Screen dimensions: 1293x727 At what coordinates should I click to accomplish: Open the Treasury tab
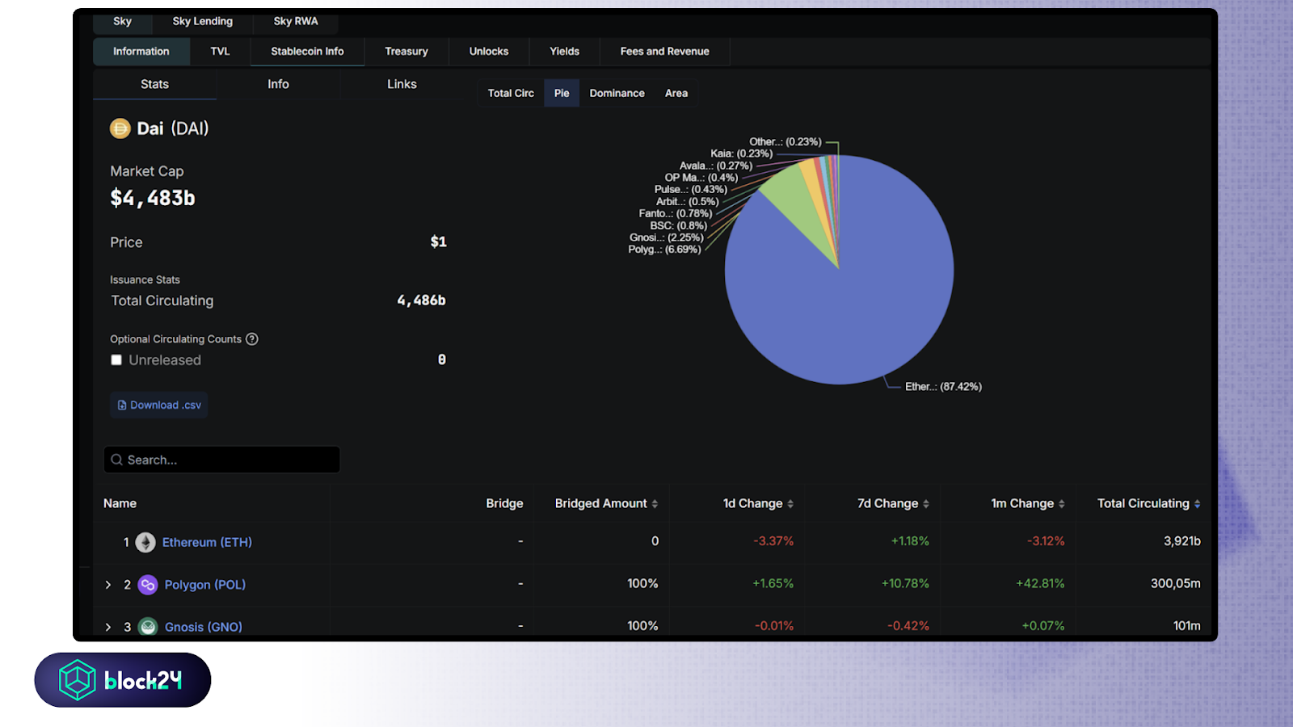[x=406, y=51]
